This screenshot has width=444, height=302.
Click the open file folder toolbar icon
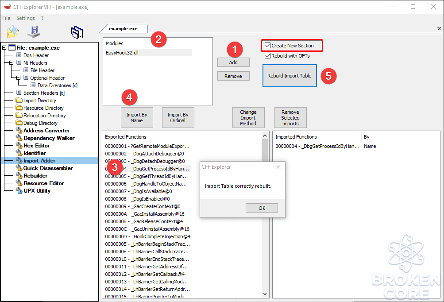click(x=13, y=32)
